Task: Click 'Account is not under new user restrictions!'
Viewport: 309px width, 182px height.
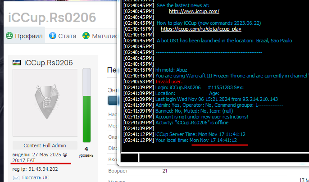Action: click(202, 117)
